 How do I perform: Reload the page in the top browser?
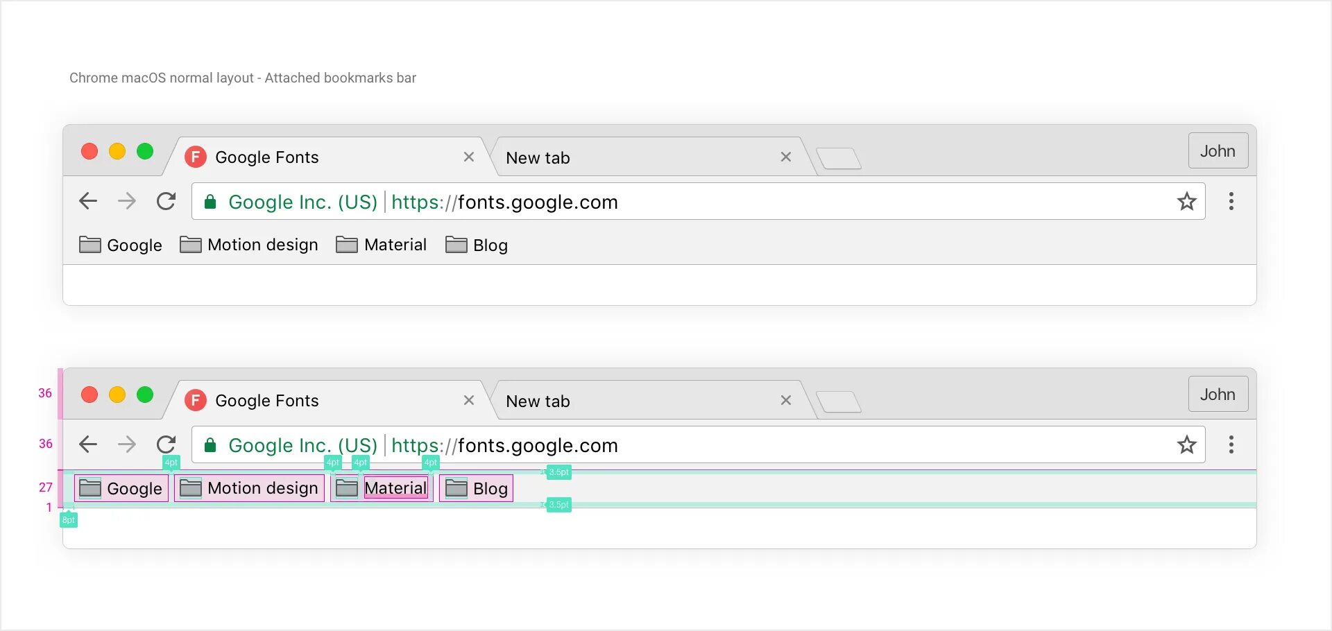point(166,202)
